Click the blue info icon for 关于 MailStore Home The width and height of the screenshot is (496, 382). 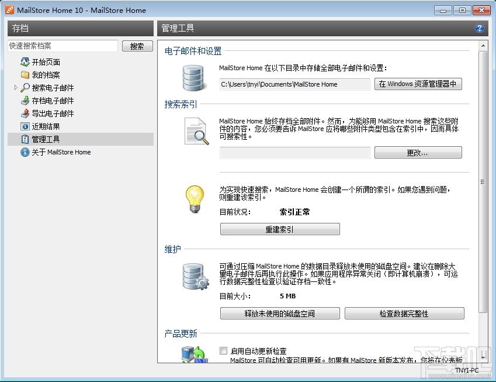(25, 152)
